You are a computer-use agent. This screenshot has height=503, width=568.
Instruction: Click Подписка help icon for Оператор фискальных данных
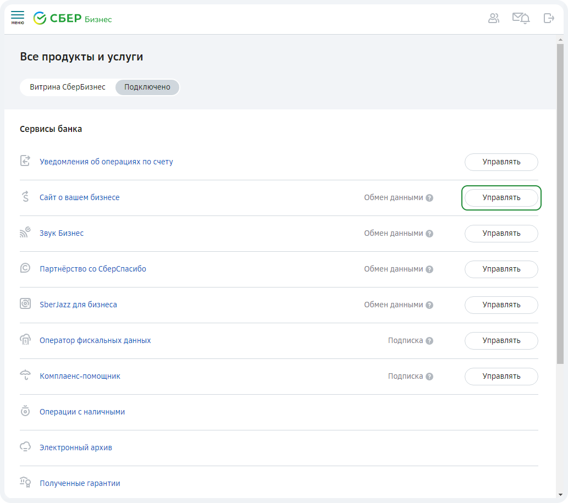coord(429,341)
